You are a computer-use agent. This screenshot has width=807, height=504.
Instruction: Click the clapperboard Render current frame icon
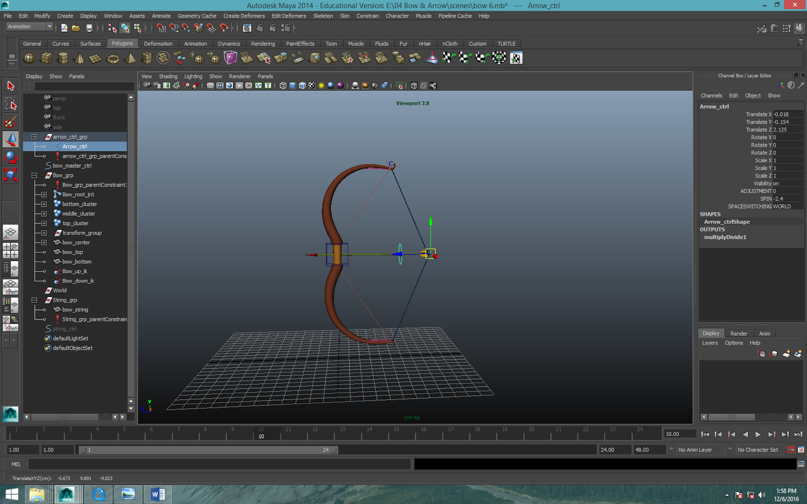pos(260,28)
